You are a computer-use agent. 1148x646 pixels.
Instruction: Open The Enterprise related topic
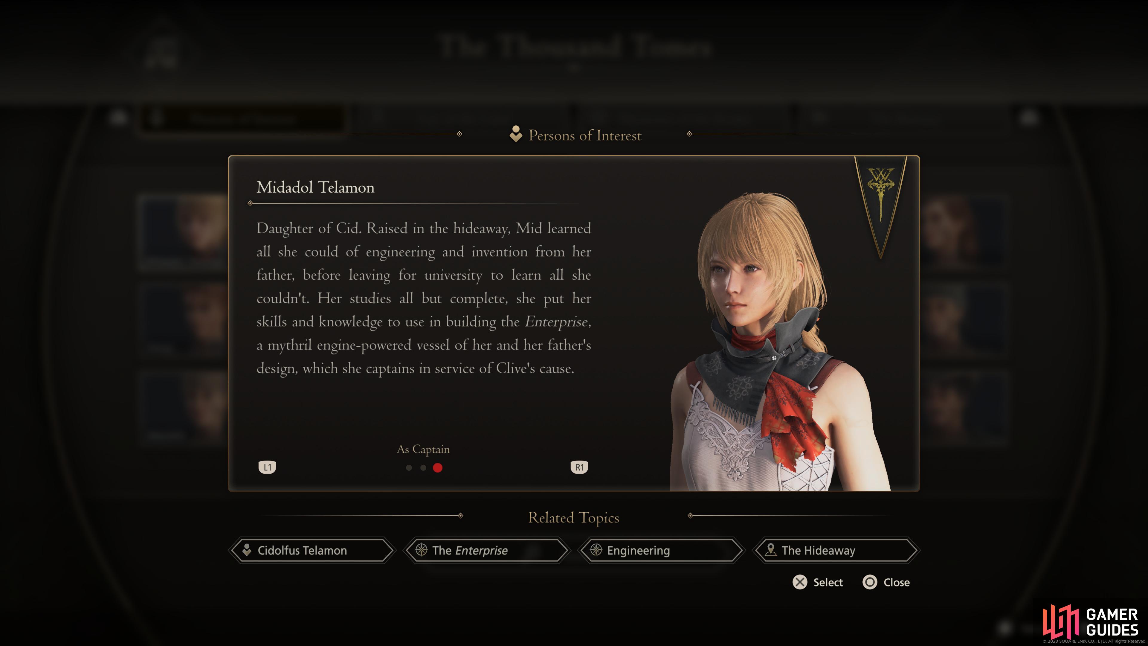point(487,551)
